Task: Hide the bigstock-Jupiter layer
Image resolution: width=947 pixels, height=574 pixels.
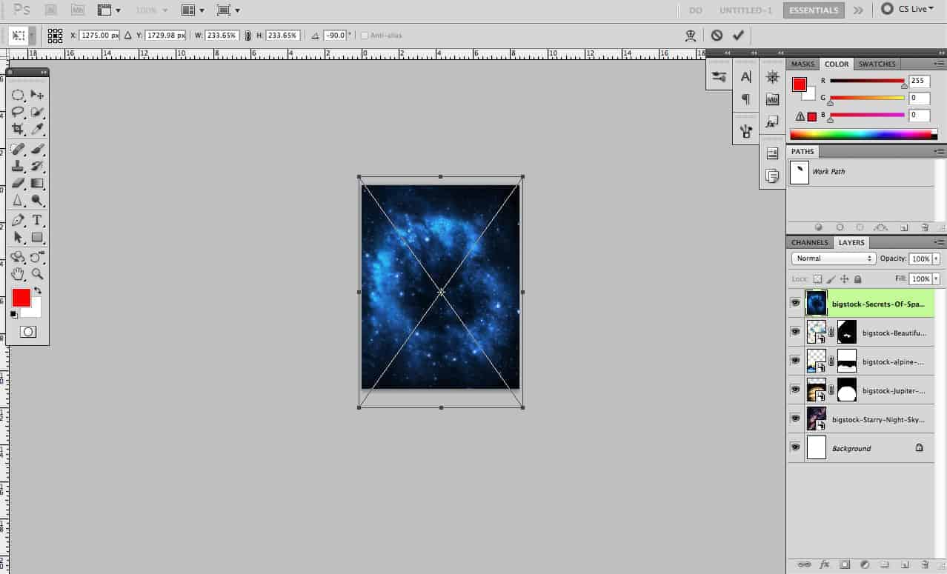Action: (x=795, y=390)
